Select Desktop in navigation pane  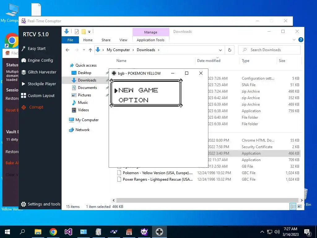81,73
